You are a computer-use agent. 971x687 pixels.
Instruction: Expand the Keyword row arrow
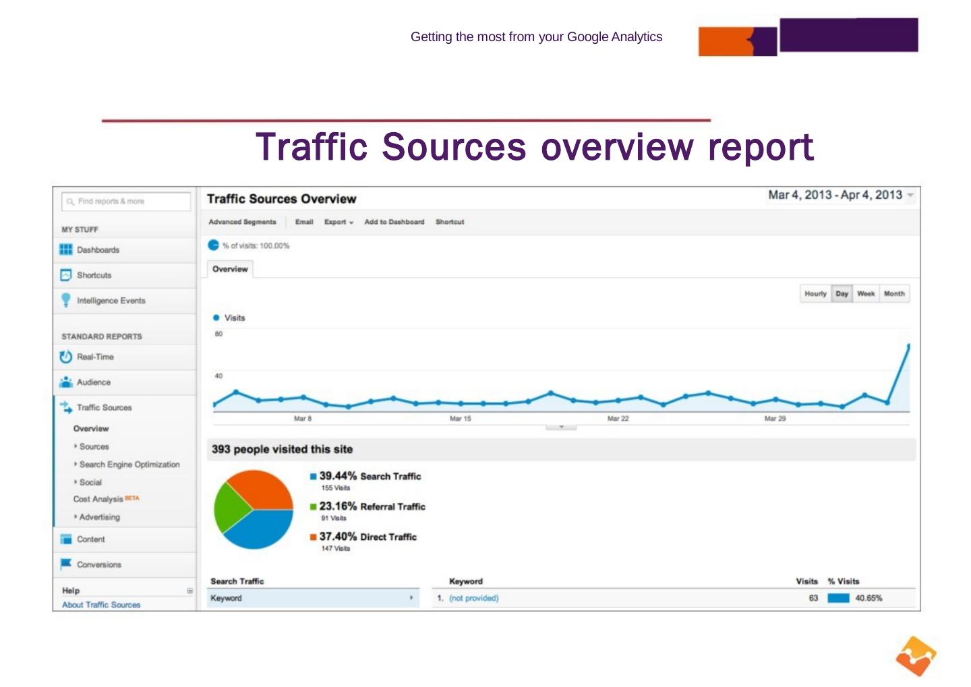pos(411,598)
